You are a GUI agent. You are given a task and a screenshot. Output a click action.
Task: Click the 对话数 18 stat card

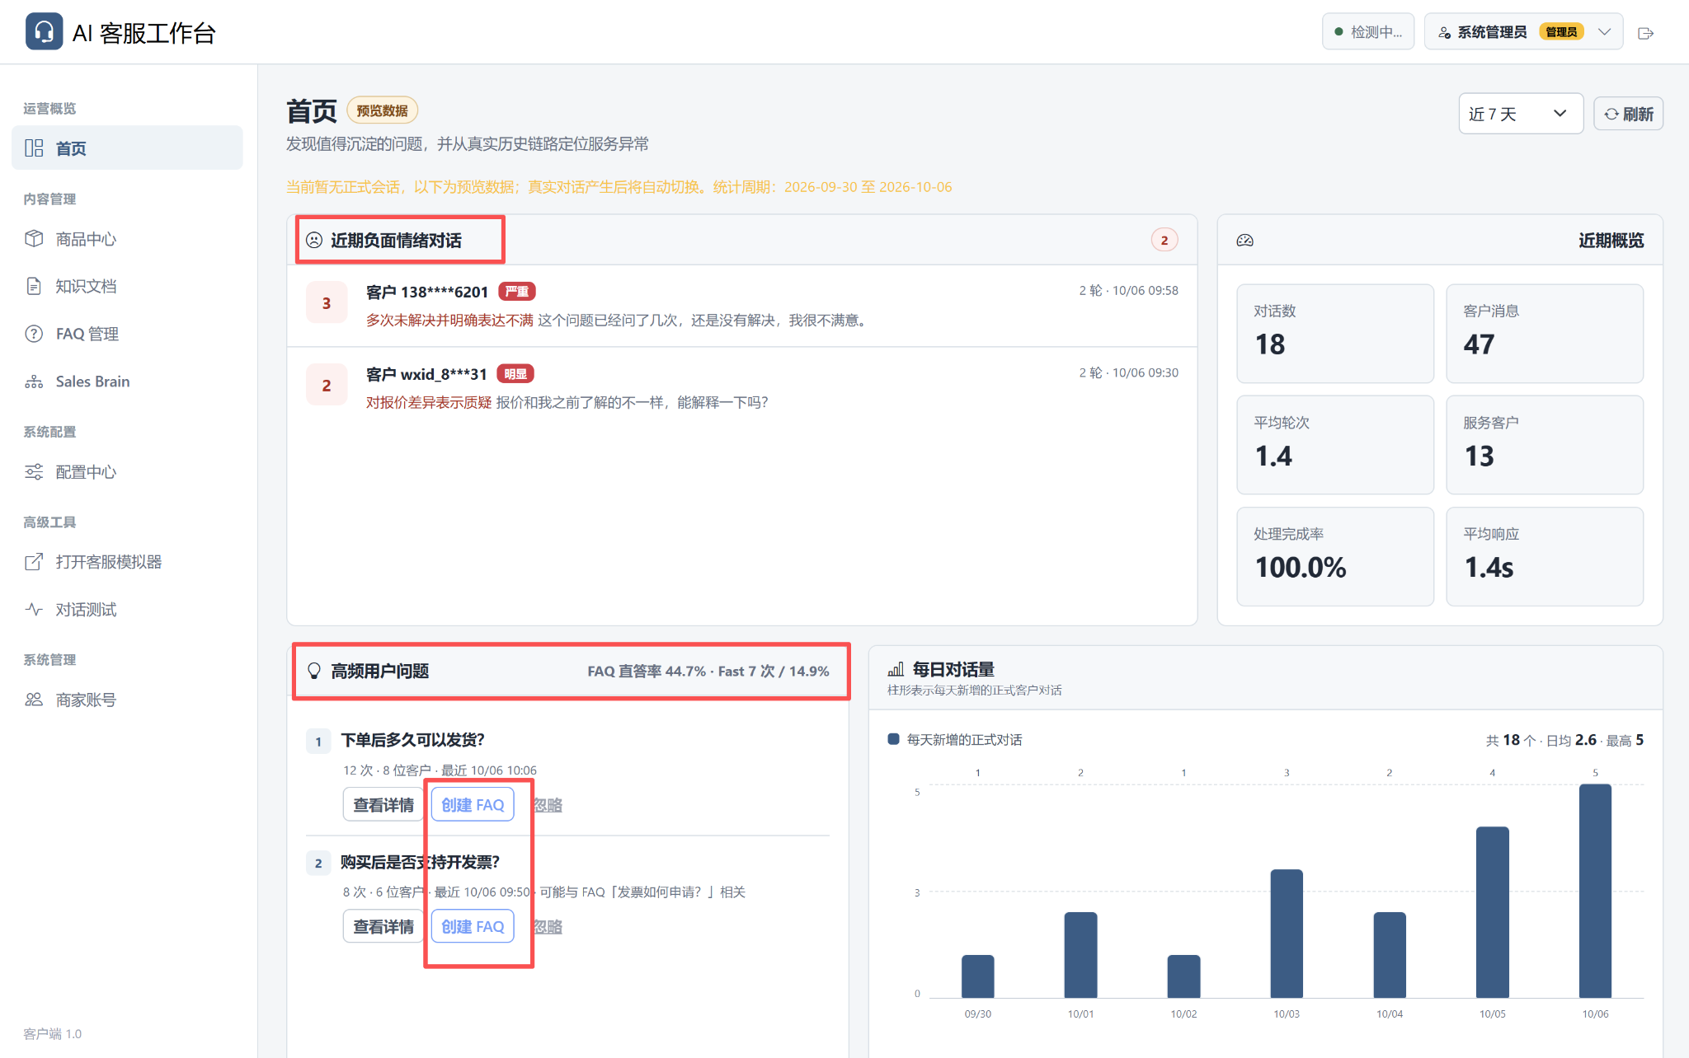1335,334
